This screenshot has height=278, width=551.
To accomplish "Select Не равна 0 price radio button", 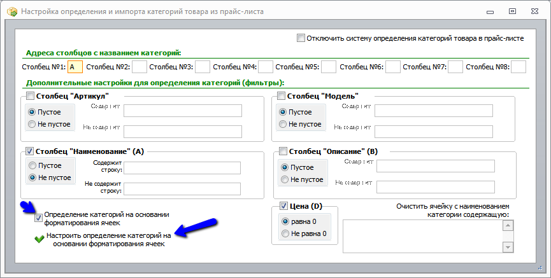I will pyautogui.click(x=285, y=233).
